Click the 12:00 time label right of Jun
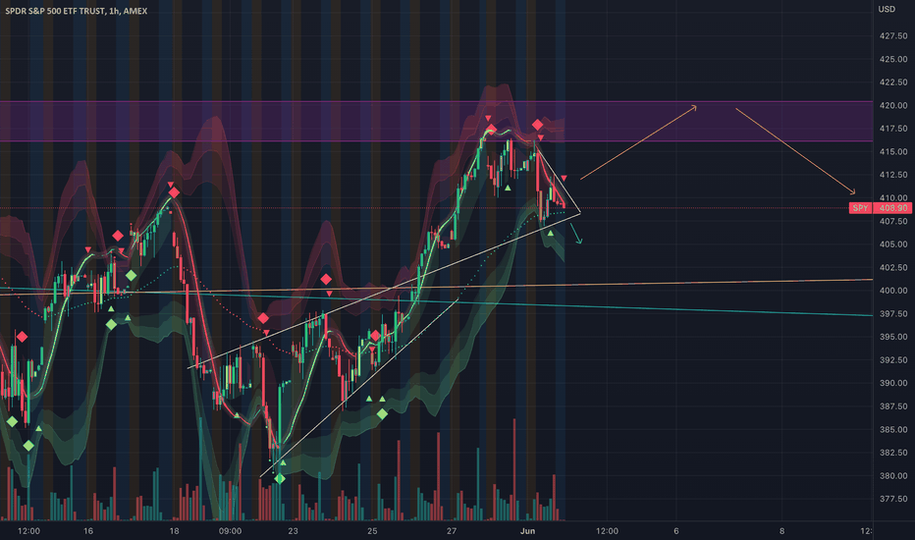This screenshot has width=915, height=540. point(607,530)
